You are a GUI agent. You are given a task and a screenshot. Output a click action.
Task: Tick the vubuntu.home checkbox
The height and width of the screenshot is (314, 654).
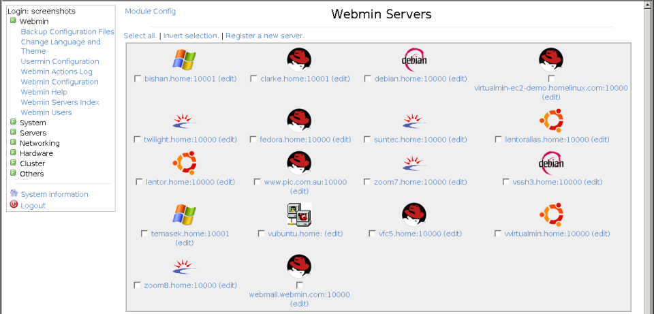pyautogui.click(x=261, y=233)
